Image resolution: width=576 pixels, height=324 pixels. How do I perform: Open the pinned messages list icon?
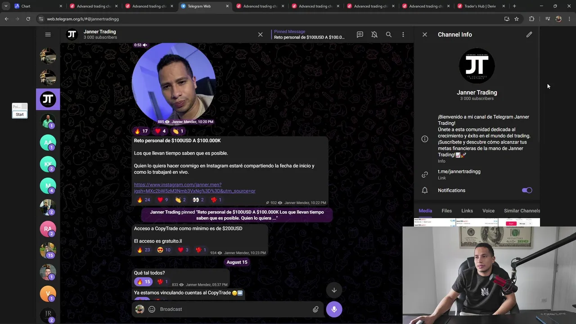360,34
